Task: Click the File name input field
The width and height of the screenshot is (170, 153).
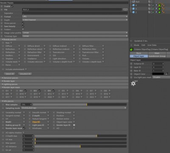Action: click(x=72, y=10)
